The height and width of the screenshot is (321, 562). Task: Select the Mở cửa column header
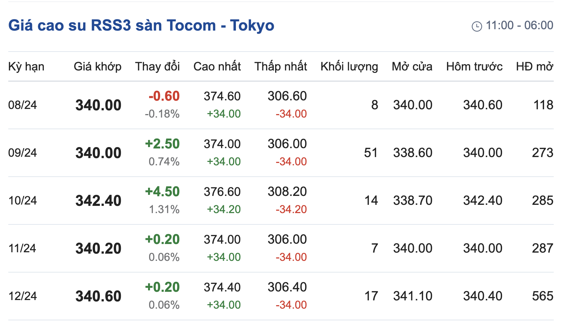[412, 67]
